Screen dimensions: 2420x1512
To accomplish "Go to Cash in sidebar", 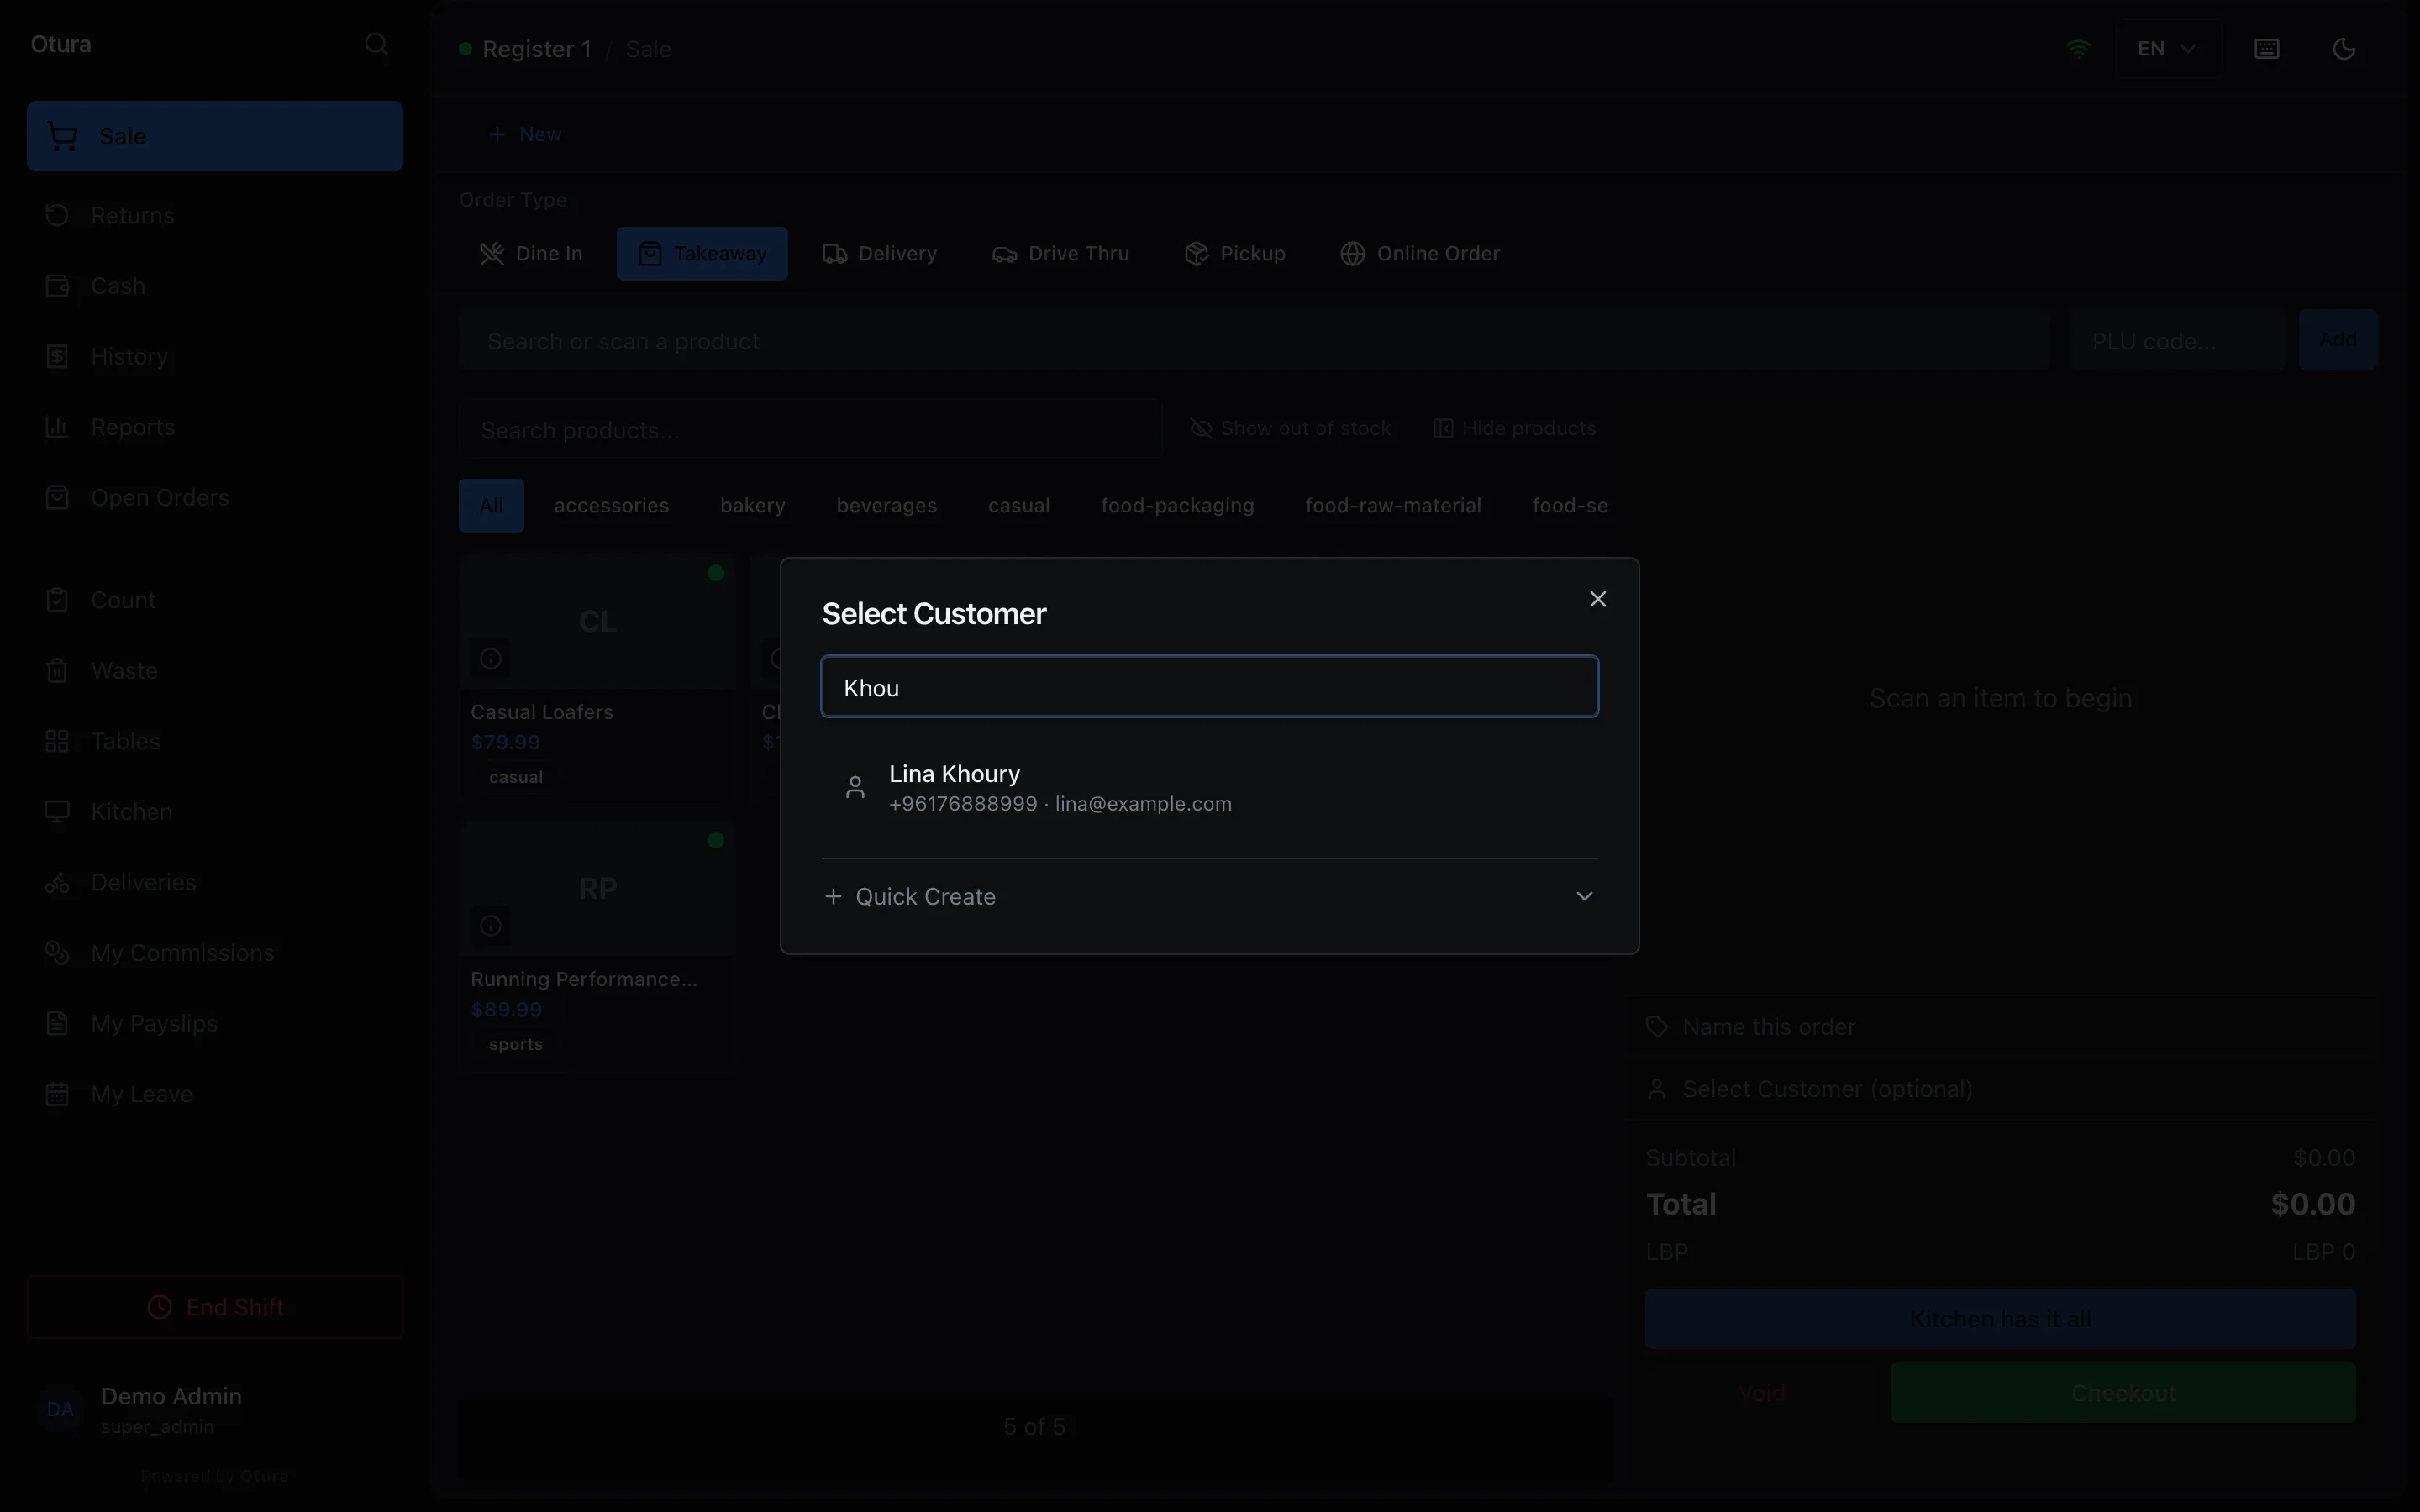I will tap(215, 286).
